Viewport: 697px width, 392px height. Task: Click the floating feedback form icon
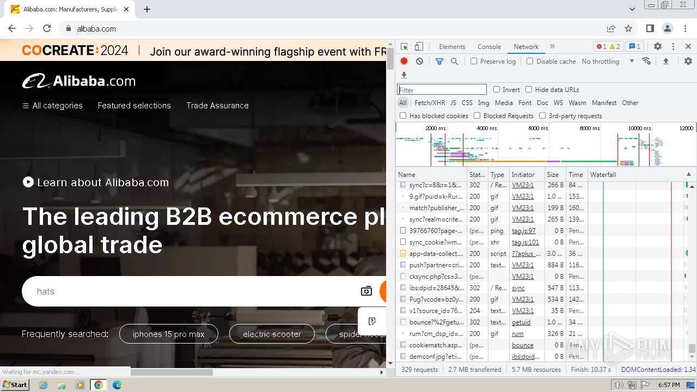pyautogui.click(x=372, y=321)
